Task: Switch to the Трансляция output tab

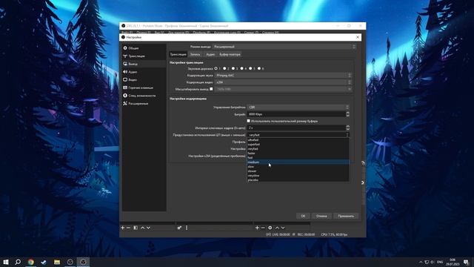Action: pyautogui.click(x=178, y=54)
